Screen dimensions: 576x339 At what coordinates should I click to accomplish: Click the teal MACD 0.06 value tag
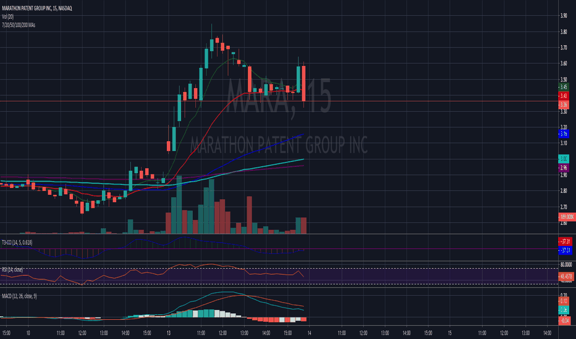tap(564, 310)
